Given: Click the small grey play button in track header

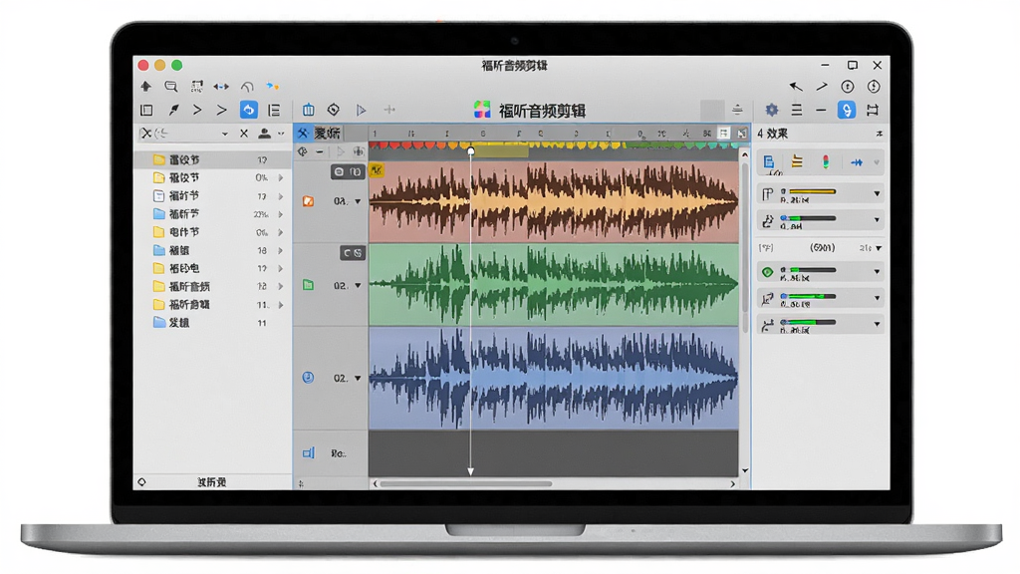Looking at the screenshot, I should (341, 151).
